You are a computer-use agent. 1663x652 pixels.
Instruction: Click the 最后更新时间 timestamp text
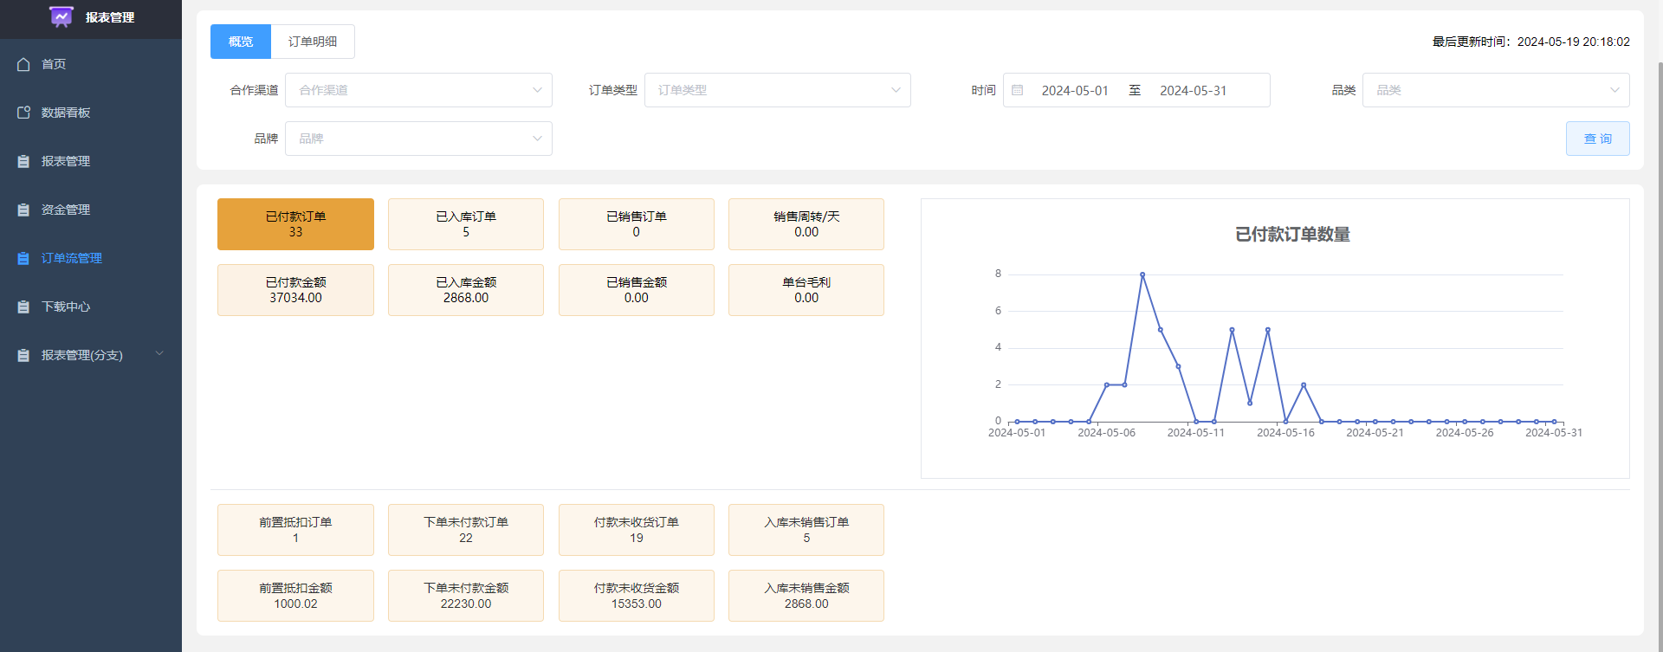[x=1531, y=42]
